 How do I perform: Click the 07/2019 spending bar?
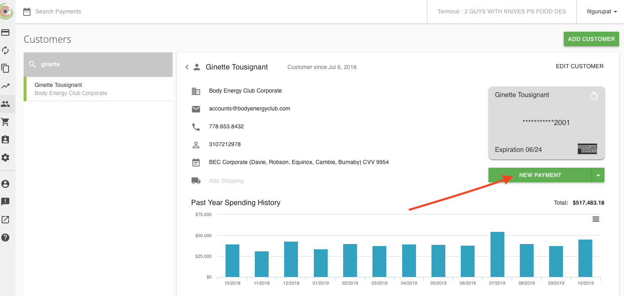[x=497, y=254]
